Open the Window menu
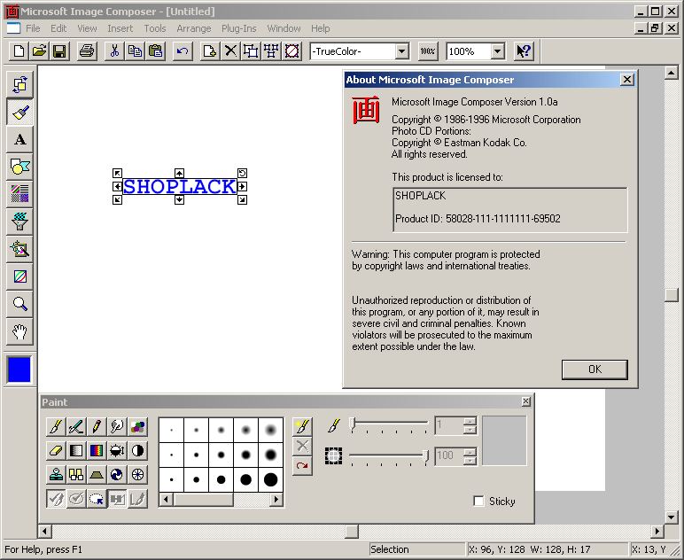Viewport: 684px width, 560px height. point(284,28)
